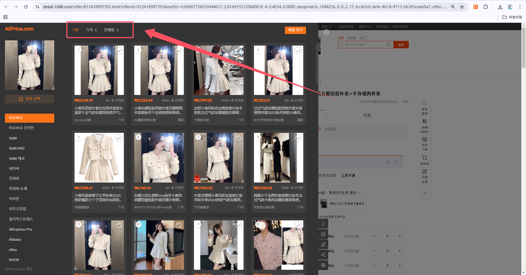Click the AliPrice share icon
Image resolution: width=526 pixels, height=275 pixels.
pos(323,255)
